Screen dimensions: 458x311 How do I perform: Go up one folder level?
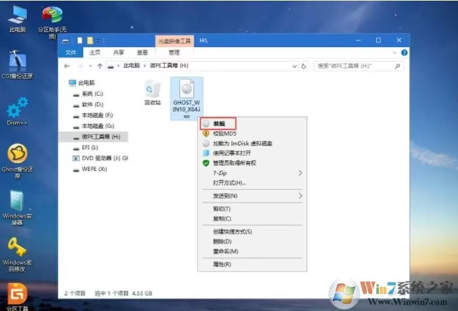[x=100, y=66]
